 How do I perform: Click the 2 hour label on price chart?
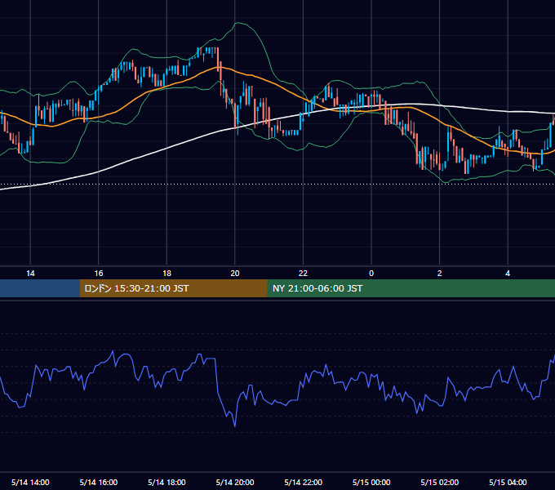coord(440,274)
